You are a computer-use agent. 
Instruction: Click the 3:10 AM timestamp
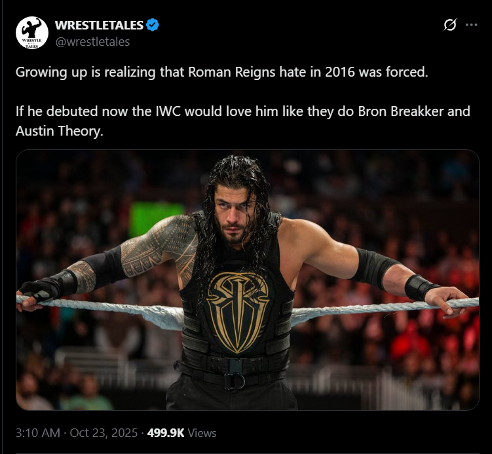[37, 432]
